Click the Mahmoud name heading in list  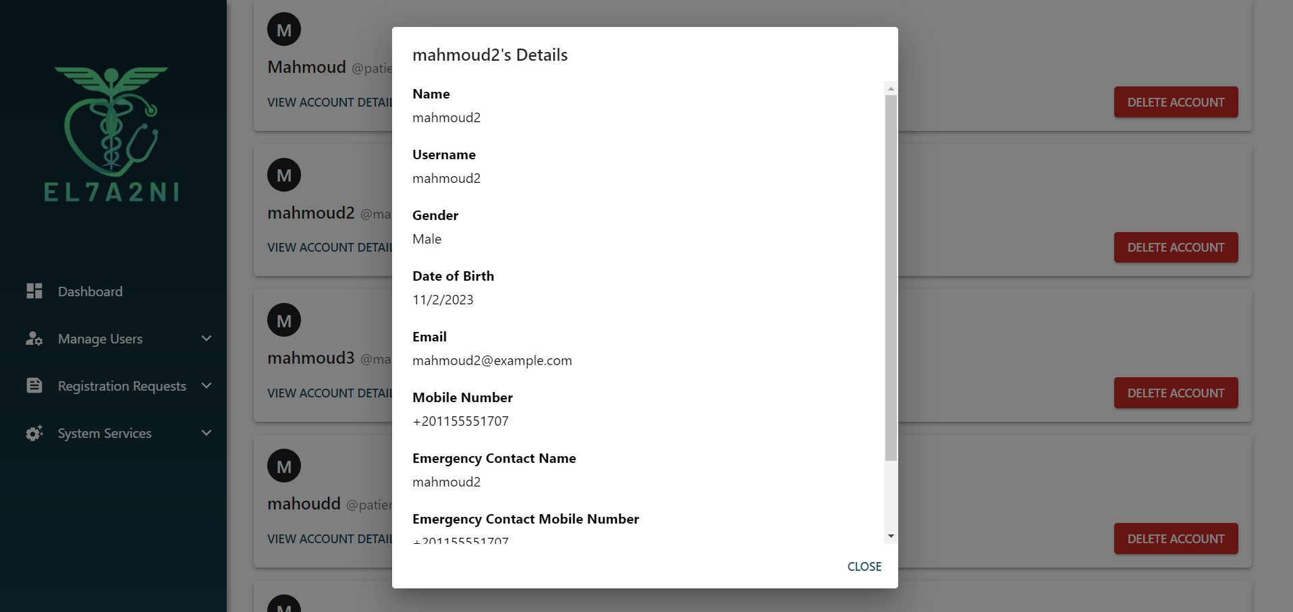click(x=306, y=67)
